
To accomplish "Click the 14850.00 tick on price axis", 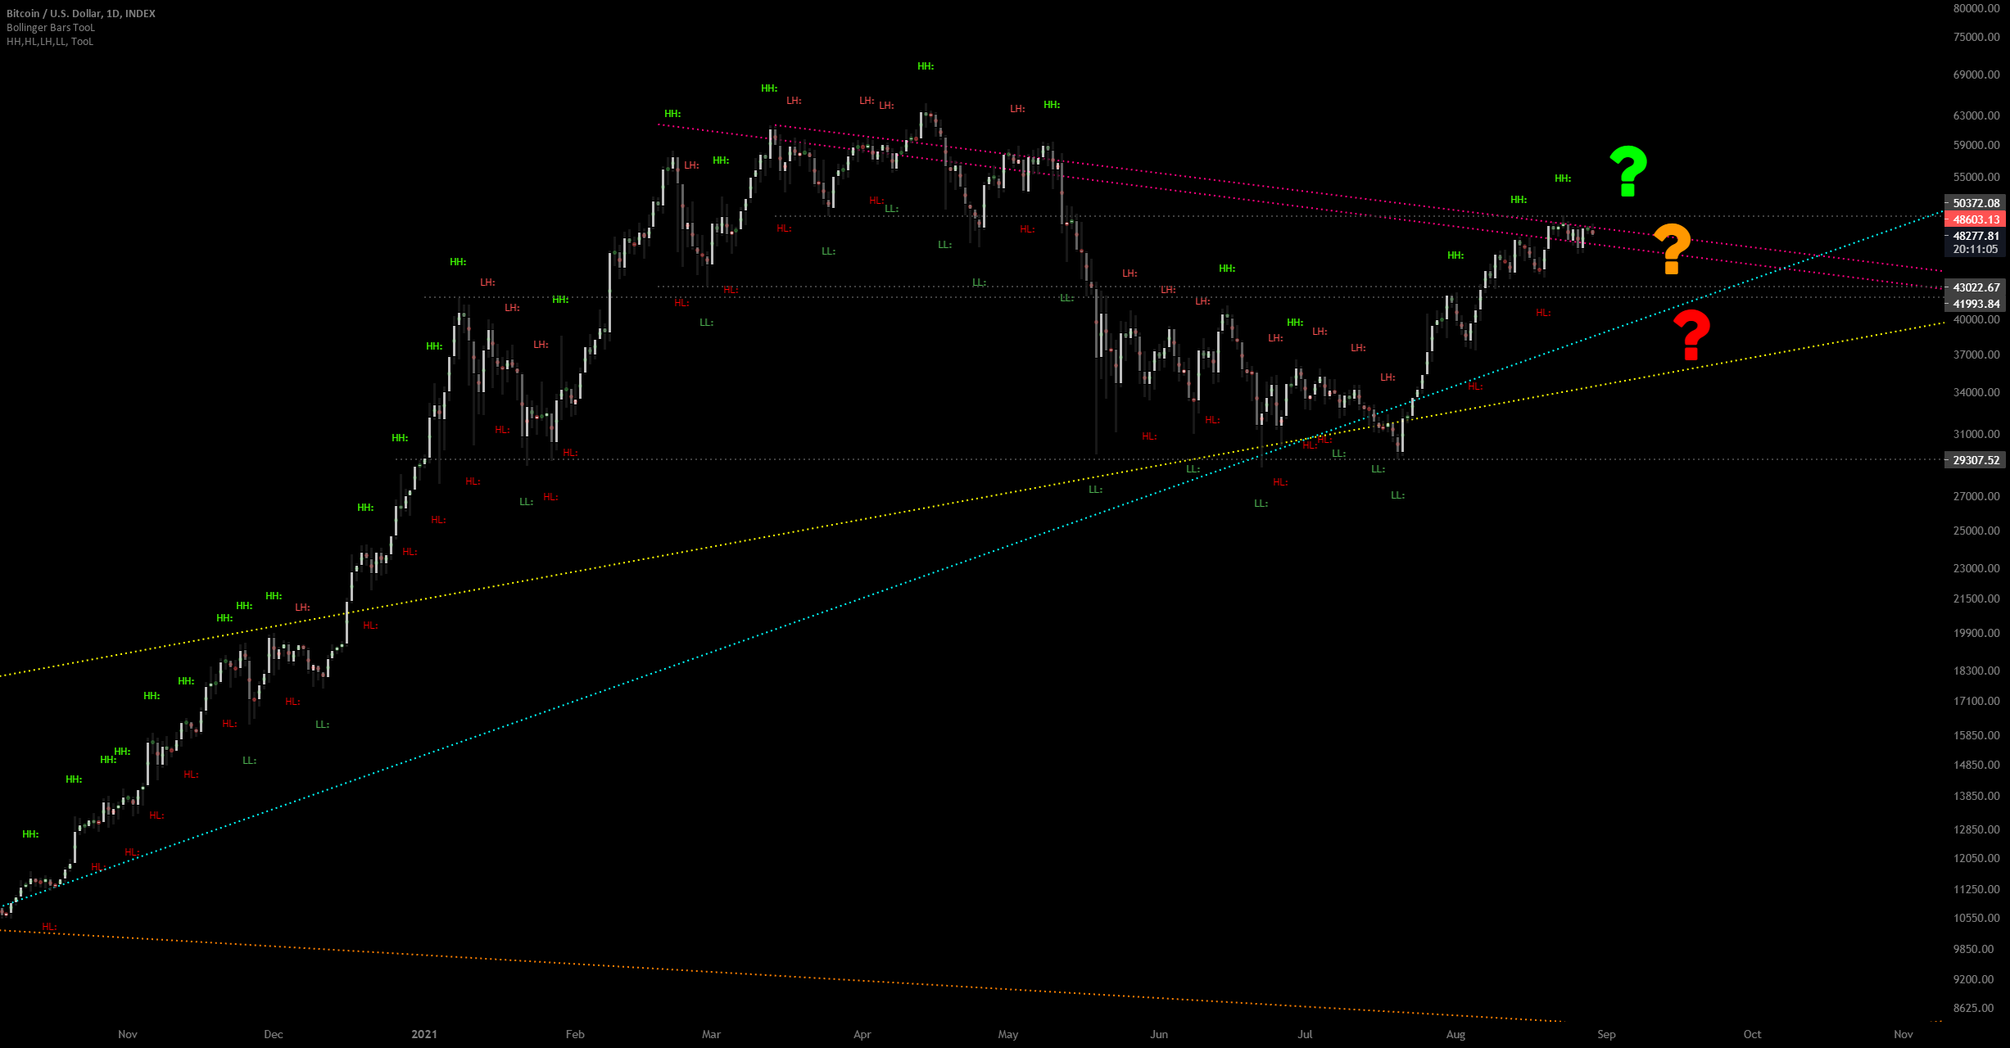I will pos(1976,765).
